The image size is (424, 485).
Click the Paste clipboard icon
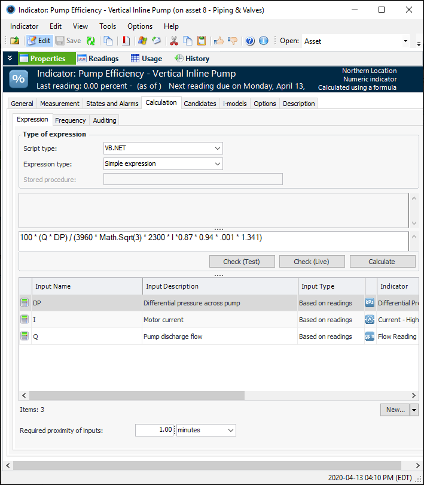[x=202, y=41]
